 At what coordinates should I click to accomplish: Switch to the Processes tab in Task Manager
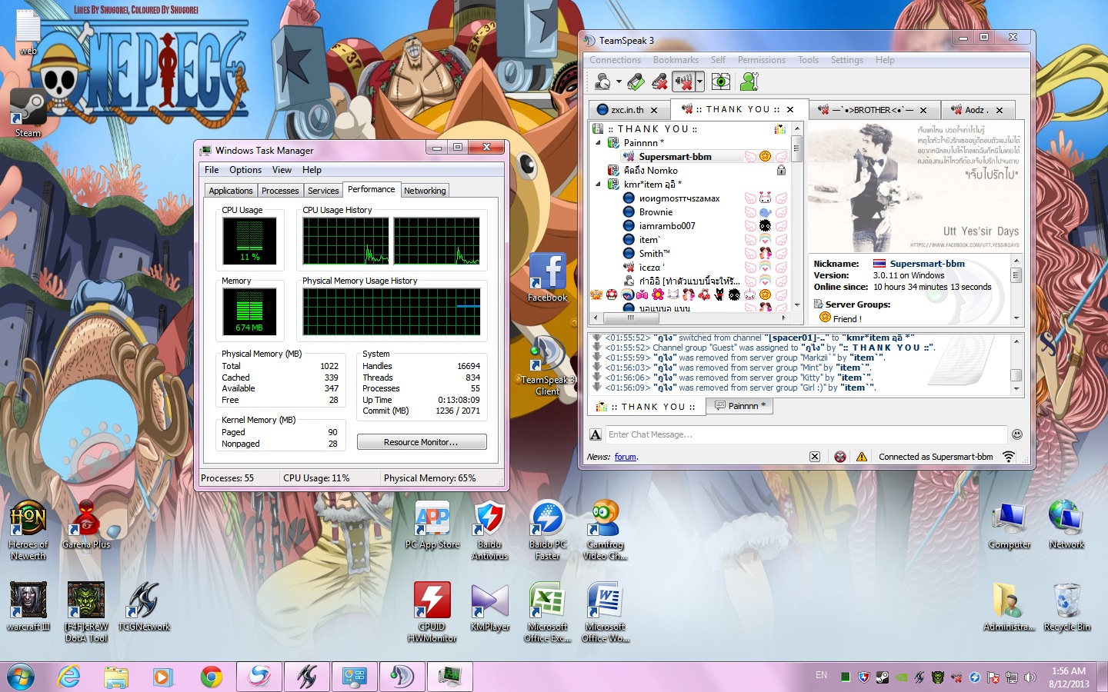(280, 191)
